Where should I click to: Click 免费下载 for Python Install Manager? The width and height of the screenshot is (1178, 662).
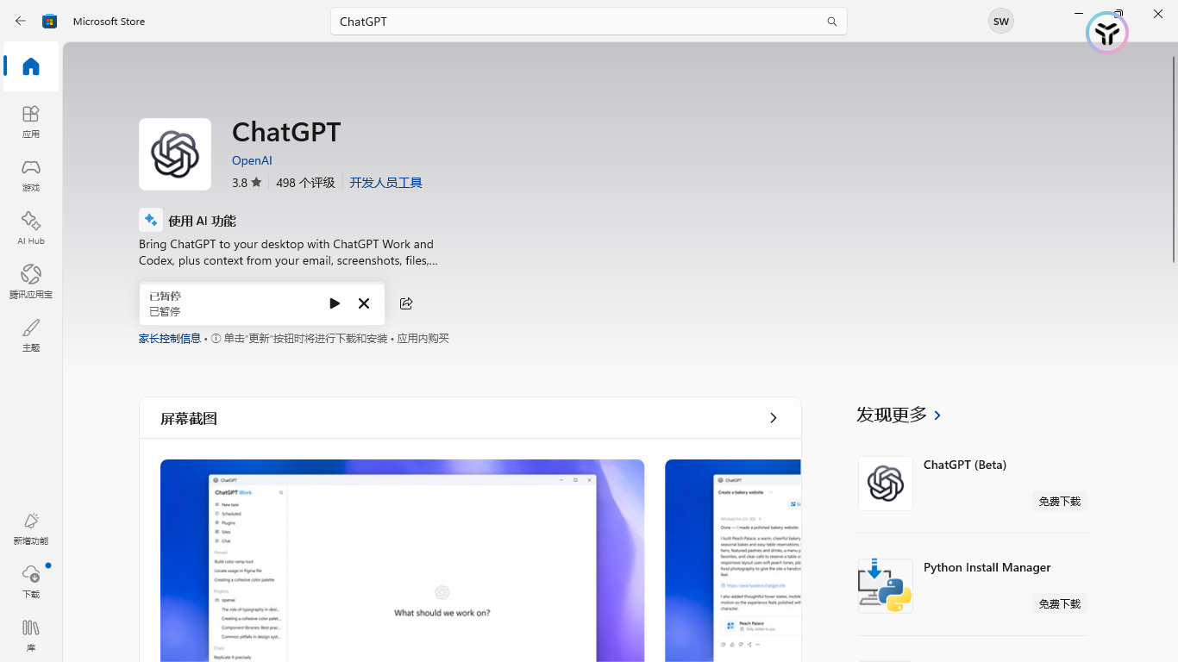coord(1060,603)
